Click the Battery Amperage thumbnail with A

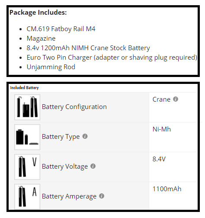[27, 196]
